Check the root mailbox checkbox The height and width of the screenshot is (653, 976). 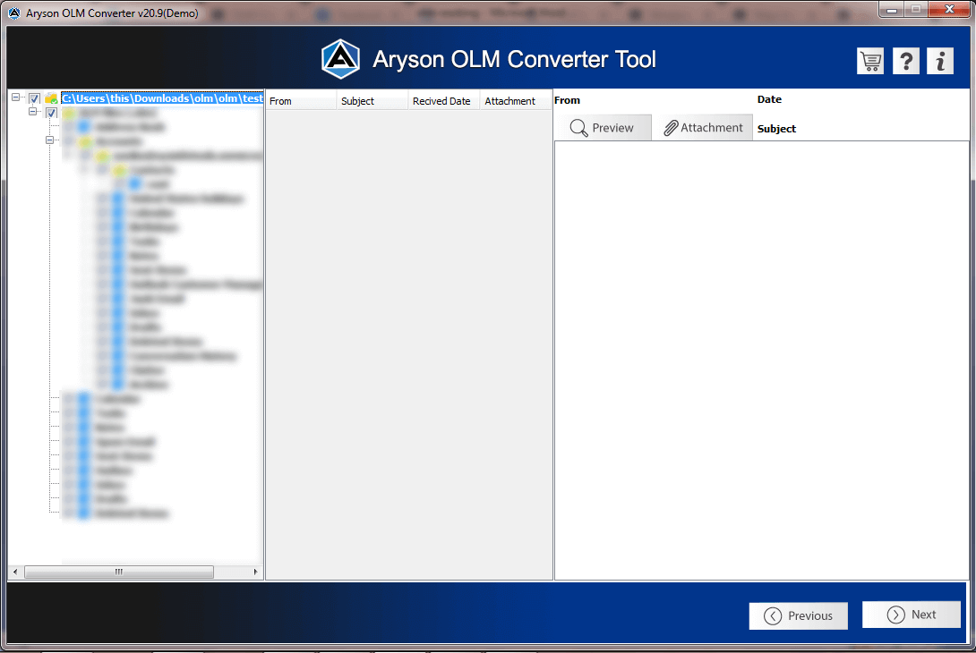(35, 98)
